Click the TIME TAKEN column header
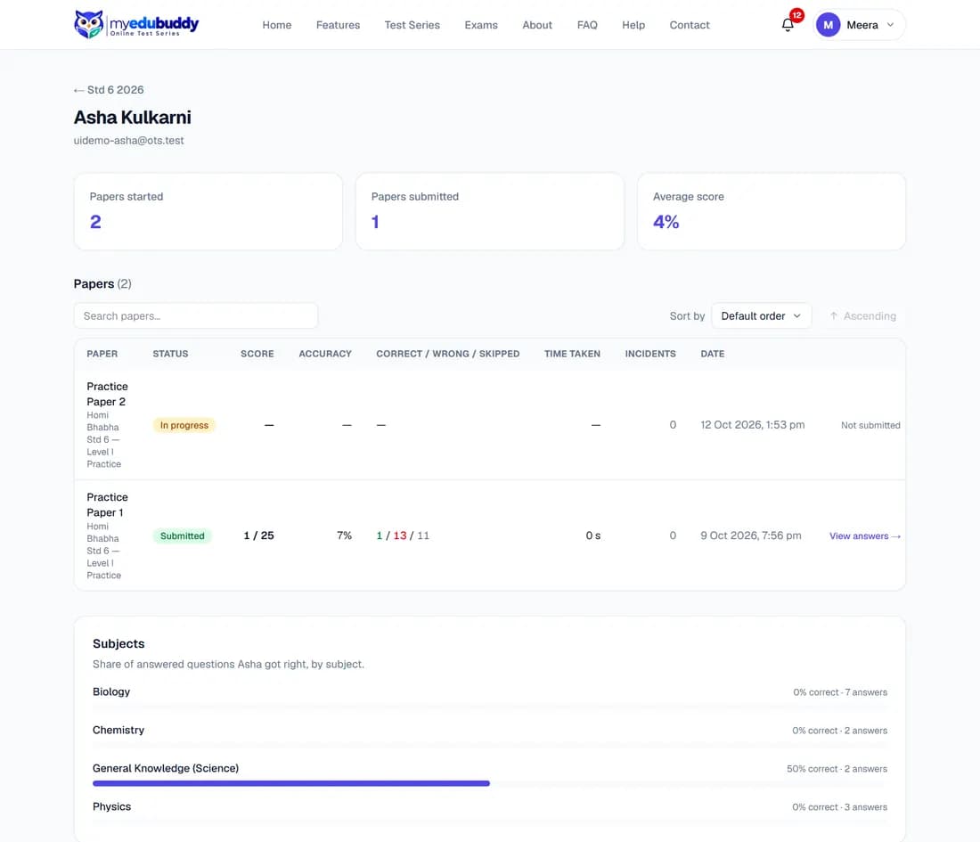Screen dimensions: 980x842 [x=573, y=354]
